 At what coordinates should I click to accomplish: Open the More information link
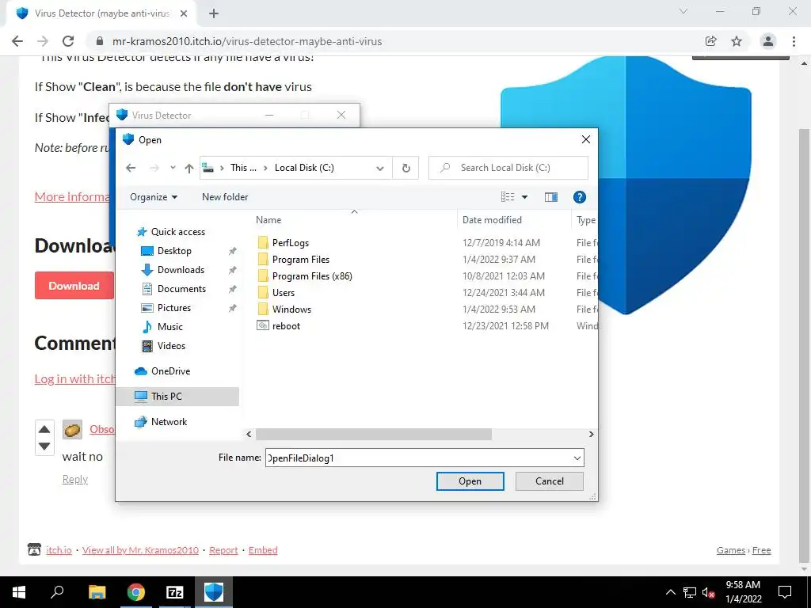(x=72, y=197)
